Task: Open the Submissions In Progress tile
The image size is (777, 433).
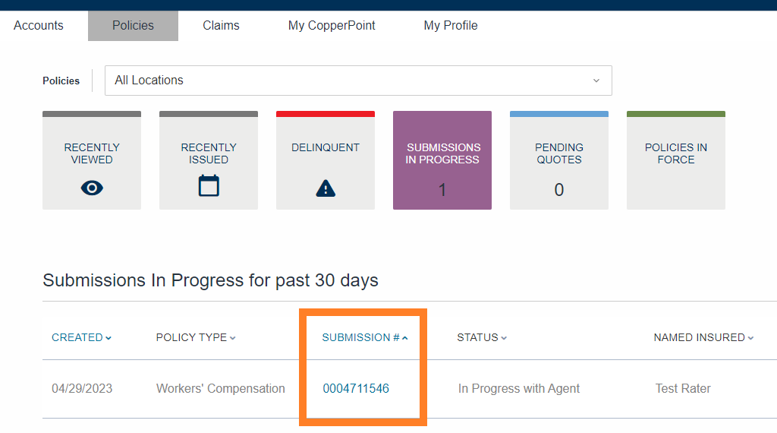Action: click(442, 160)
